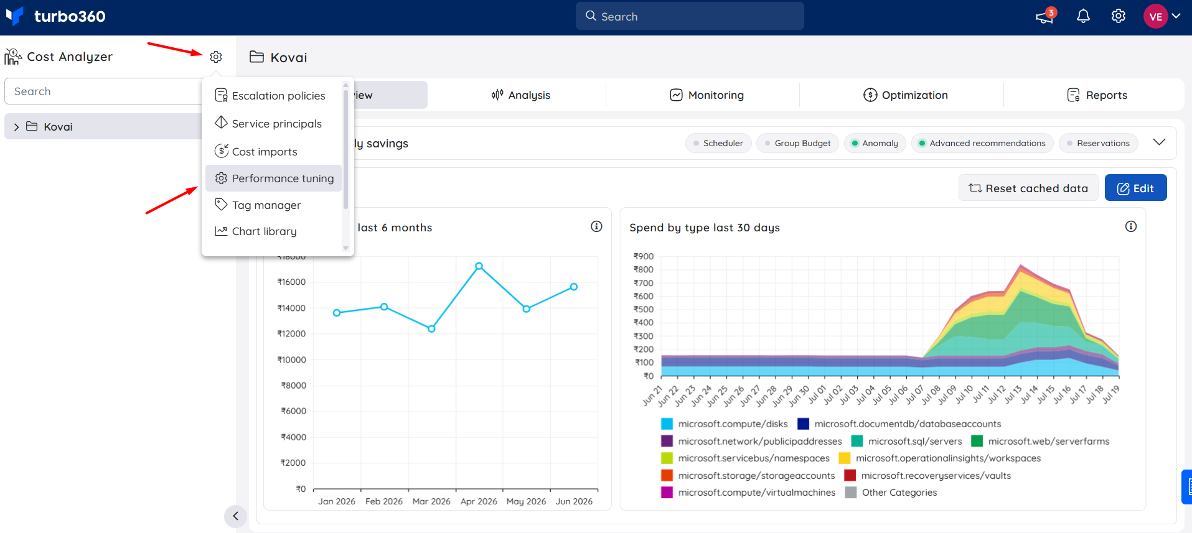Click the global Search field in header
The height and width of the screenshot is (533, 1192).
(690, 16)
